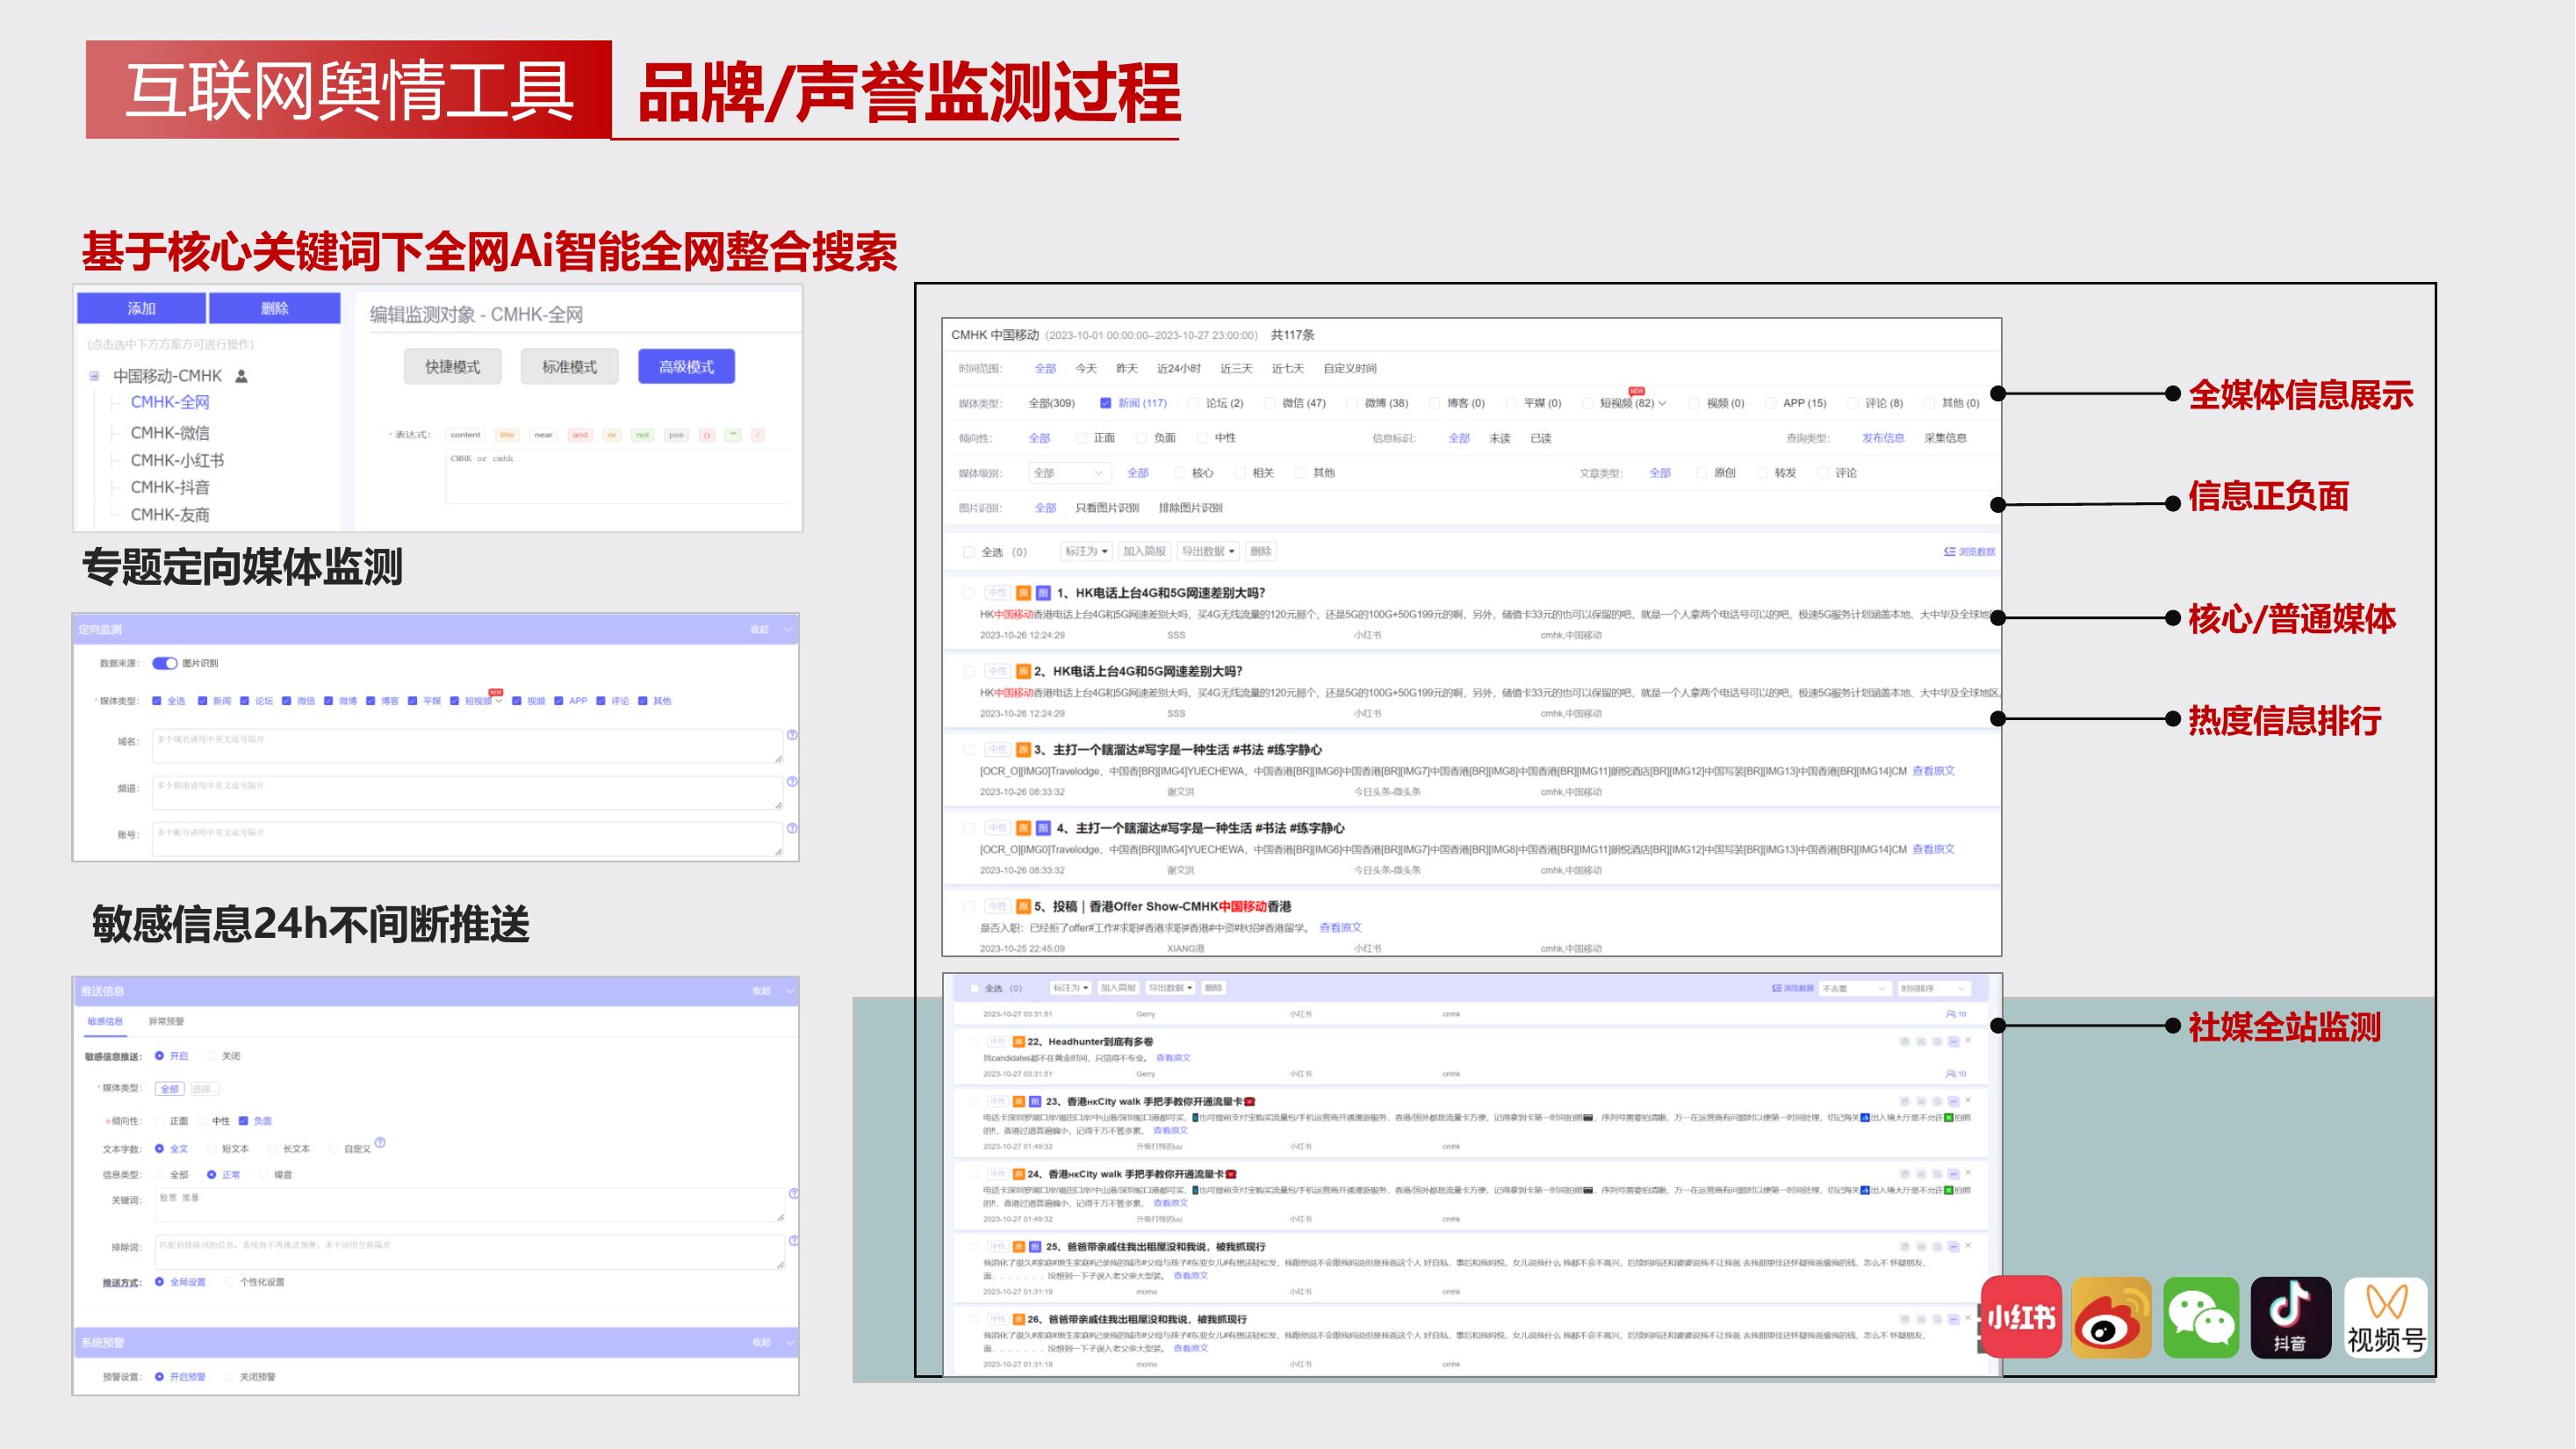
Task: Open the 导出数据 dropdown in top toolbar
Action: (x=1208, y=551)
